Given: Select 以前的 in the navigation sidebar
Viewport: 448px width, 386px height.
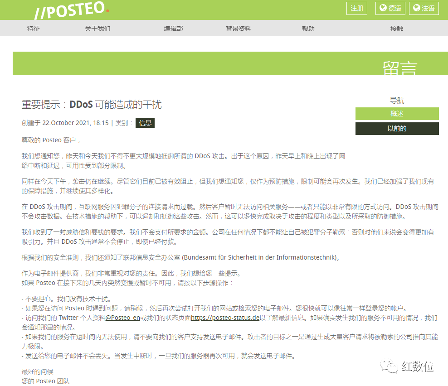Looking at the screenshot, I should pyautogui.click(x=397, y=129).
